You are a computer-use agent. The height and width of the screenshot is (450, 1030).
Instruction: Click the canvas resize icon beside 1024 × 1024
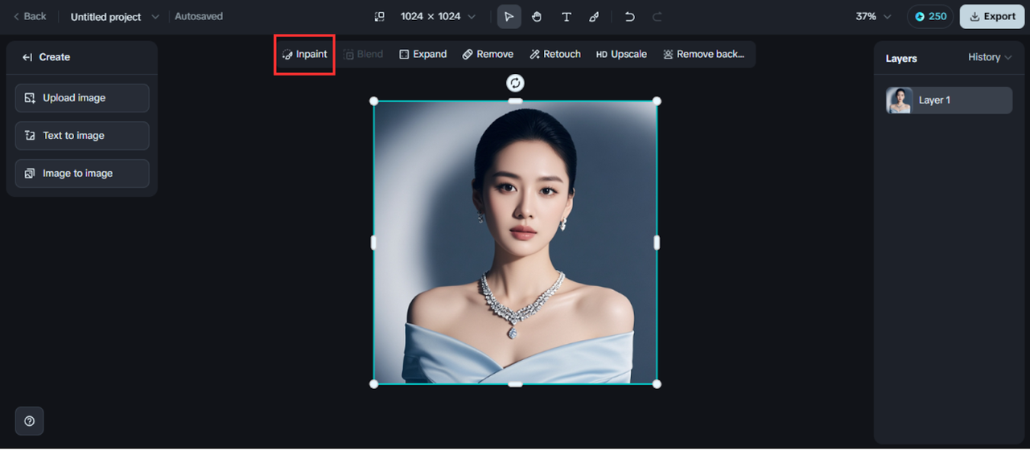[x=380, y=17]
